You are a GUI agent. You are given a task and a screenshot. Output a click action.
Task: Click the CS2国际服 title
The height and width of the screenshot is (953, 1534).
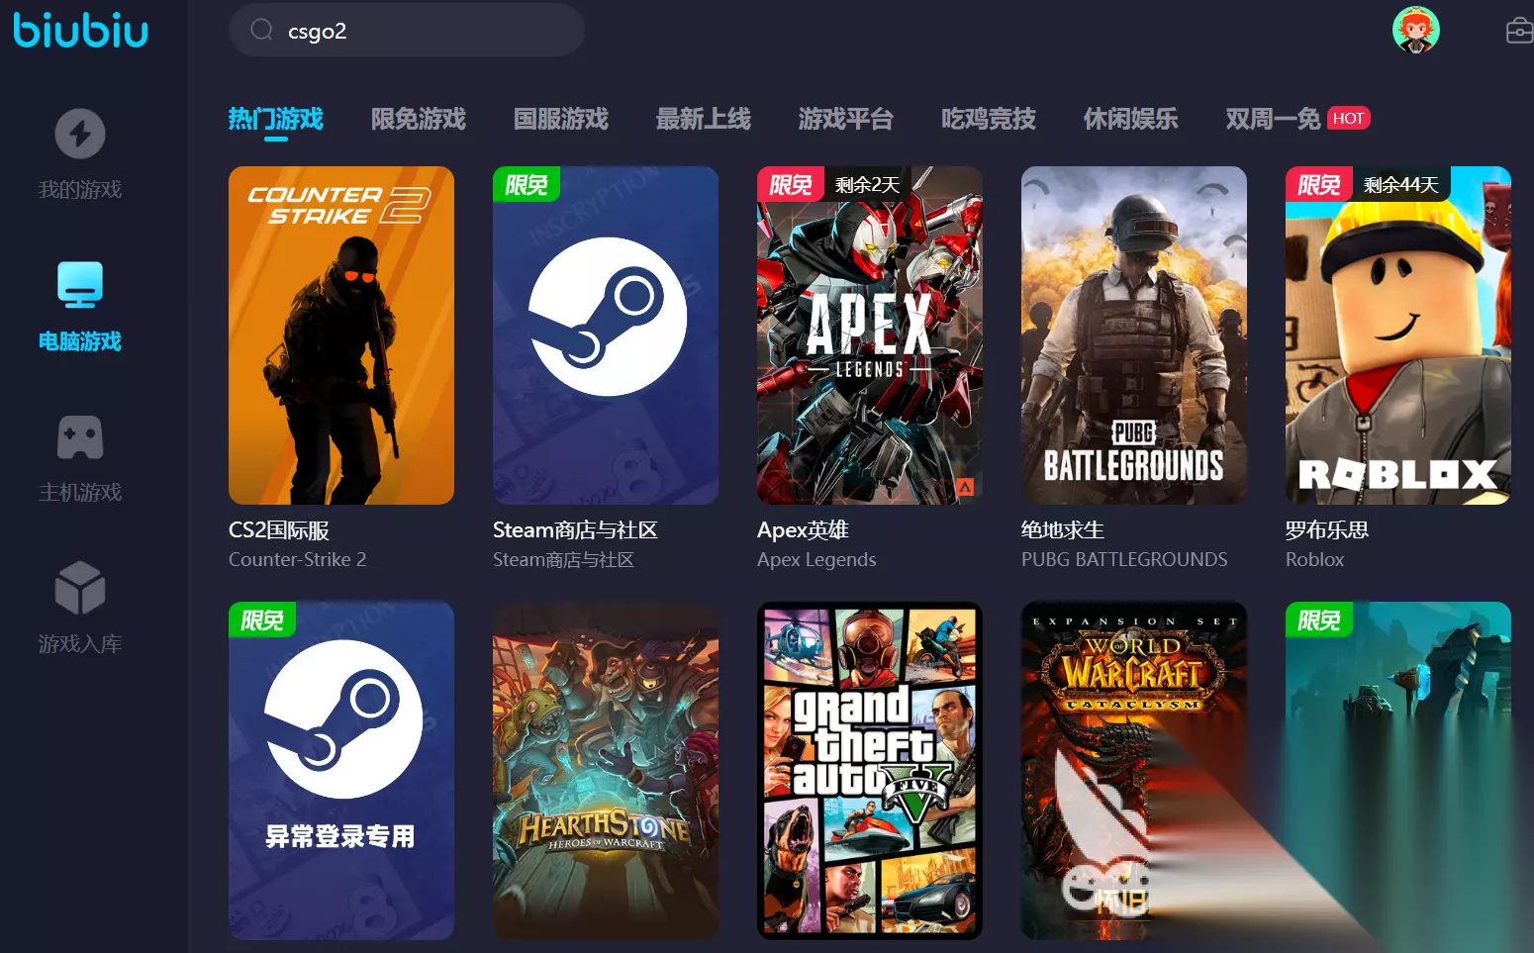point(279,530)
